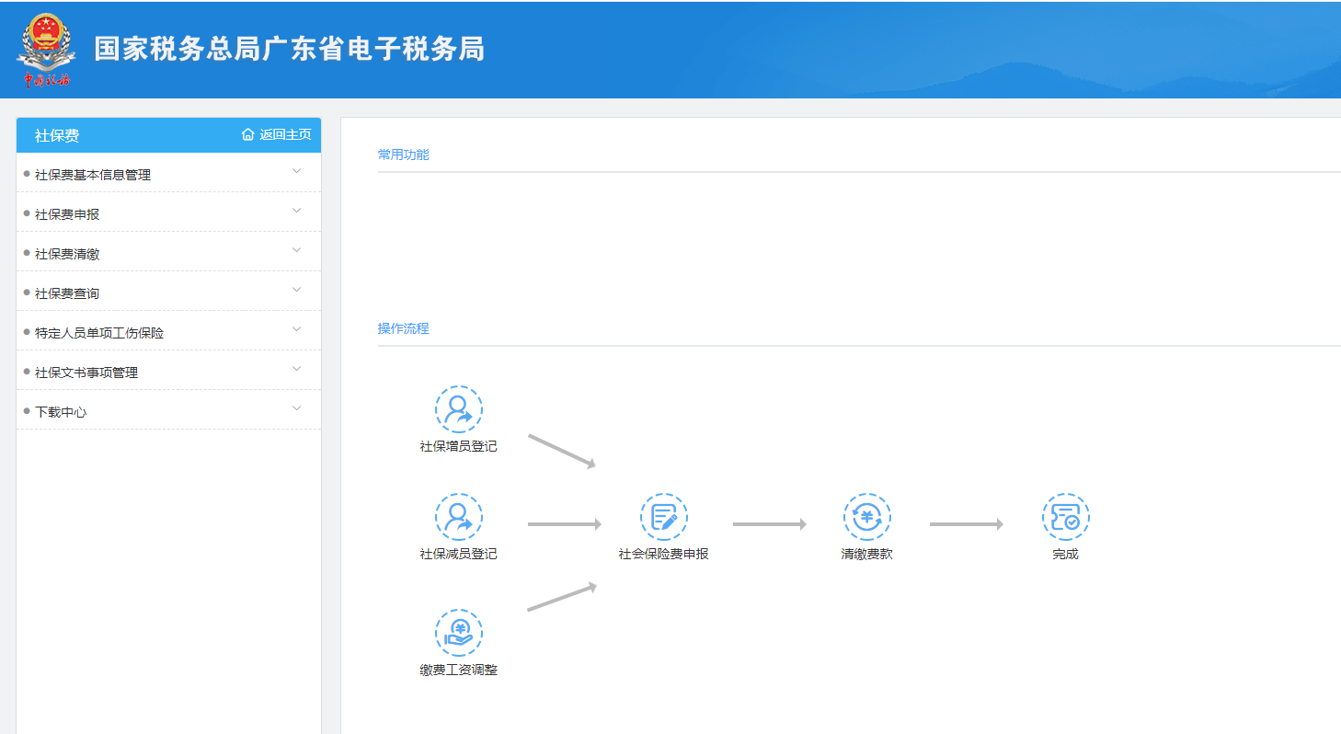This screenshot has width=1341, height=734.
Task: Click the 社保增员登记 text label
Action: [x=458, y=447]
